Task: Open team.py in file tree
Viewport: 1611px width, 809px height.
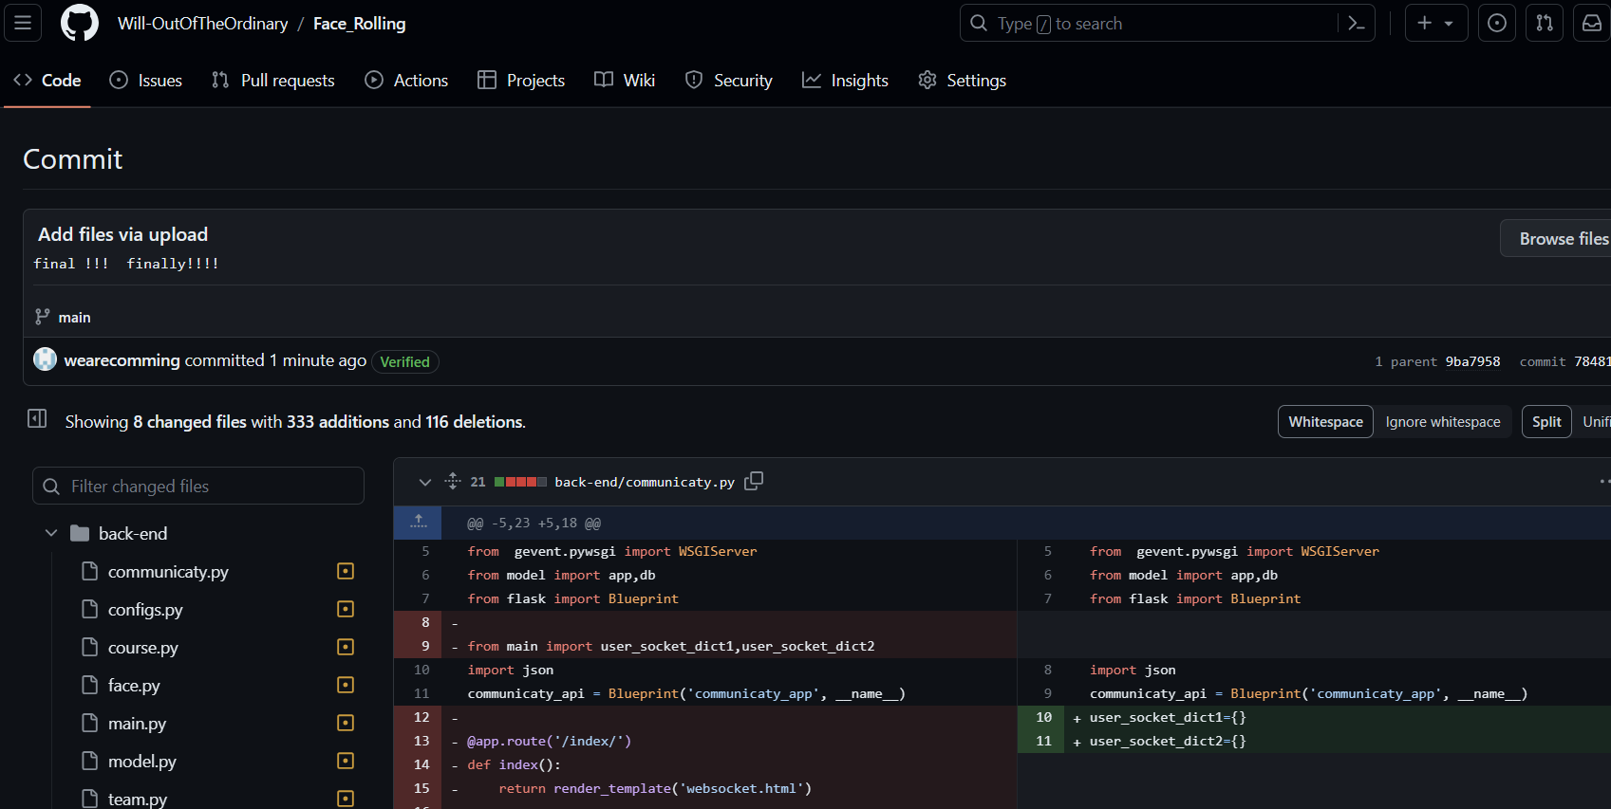Action: pyautogui.click(x=138, y=800)
